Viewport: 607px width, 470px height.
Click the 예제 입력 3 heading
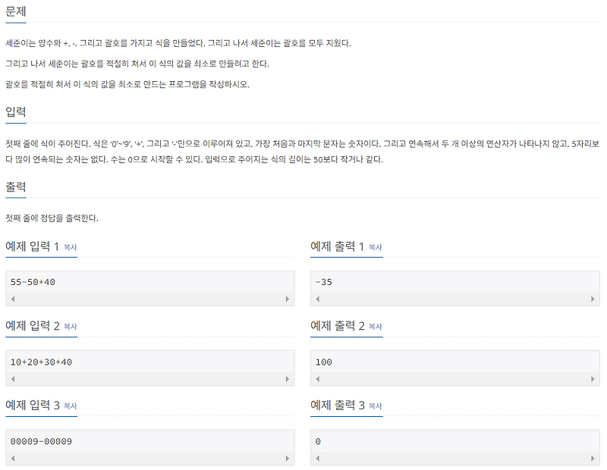tap(32, 405)
